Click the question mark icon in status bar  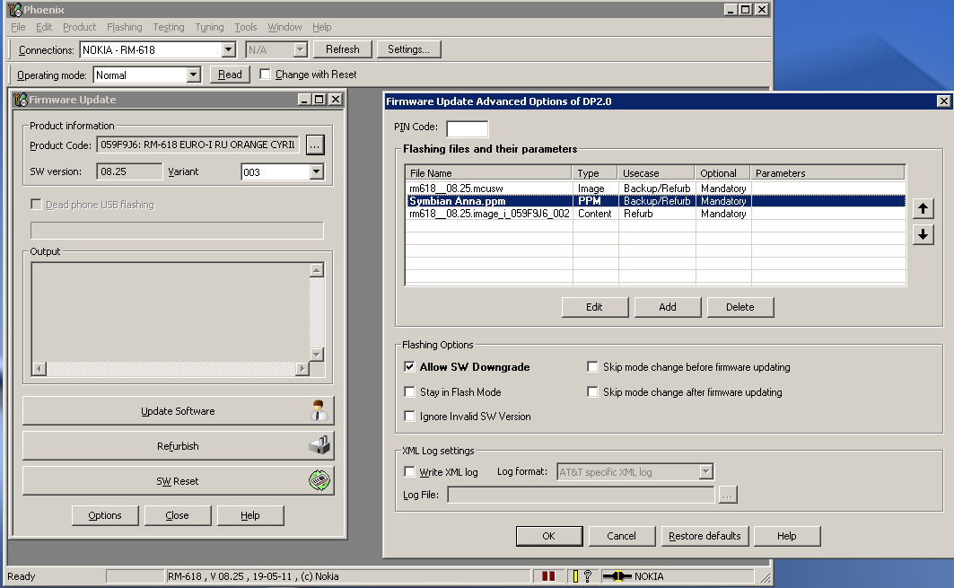pyautogui.click(x=588, y=575)
